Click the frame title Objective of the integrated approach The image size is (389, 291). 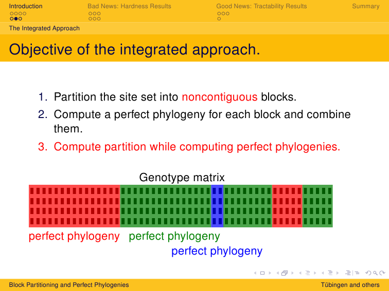(x=134, y=49)
